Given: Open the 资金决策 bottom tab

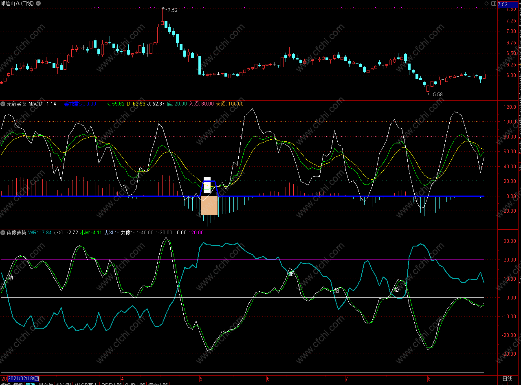Looking at the screenshot, I should tap(158, 383).
